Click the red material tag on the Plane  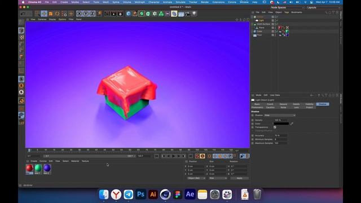pyautogui.click(x=280, y=28)
